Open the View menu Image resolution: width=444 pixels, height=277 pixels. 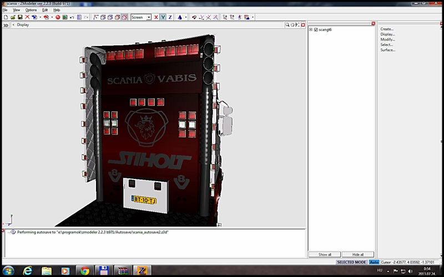17,10
